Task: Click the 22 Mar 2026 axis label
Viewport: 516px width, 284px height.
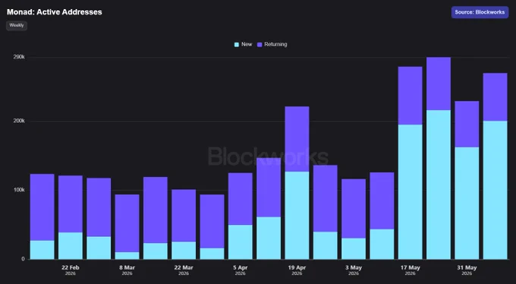Action: 184,270
